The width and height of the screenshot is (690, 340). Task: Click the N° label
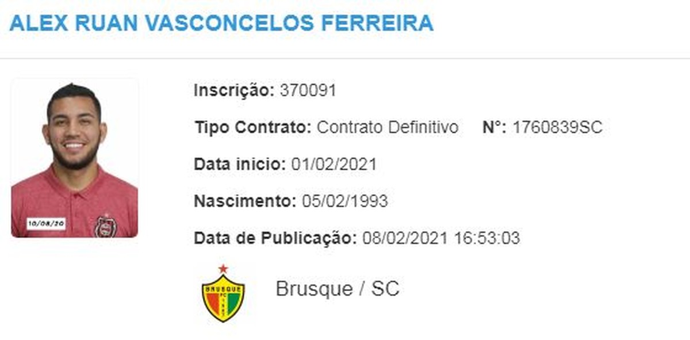click(494, 127)
